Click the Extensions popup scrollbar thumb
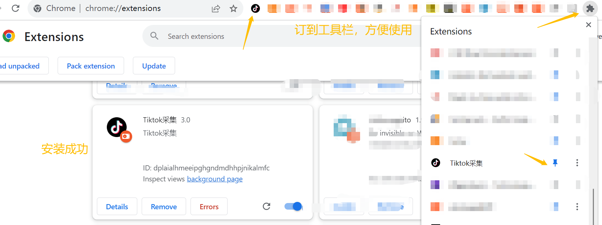602x225 pixels. click(x=593, y=206)
